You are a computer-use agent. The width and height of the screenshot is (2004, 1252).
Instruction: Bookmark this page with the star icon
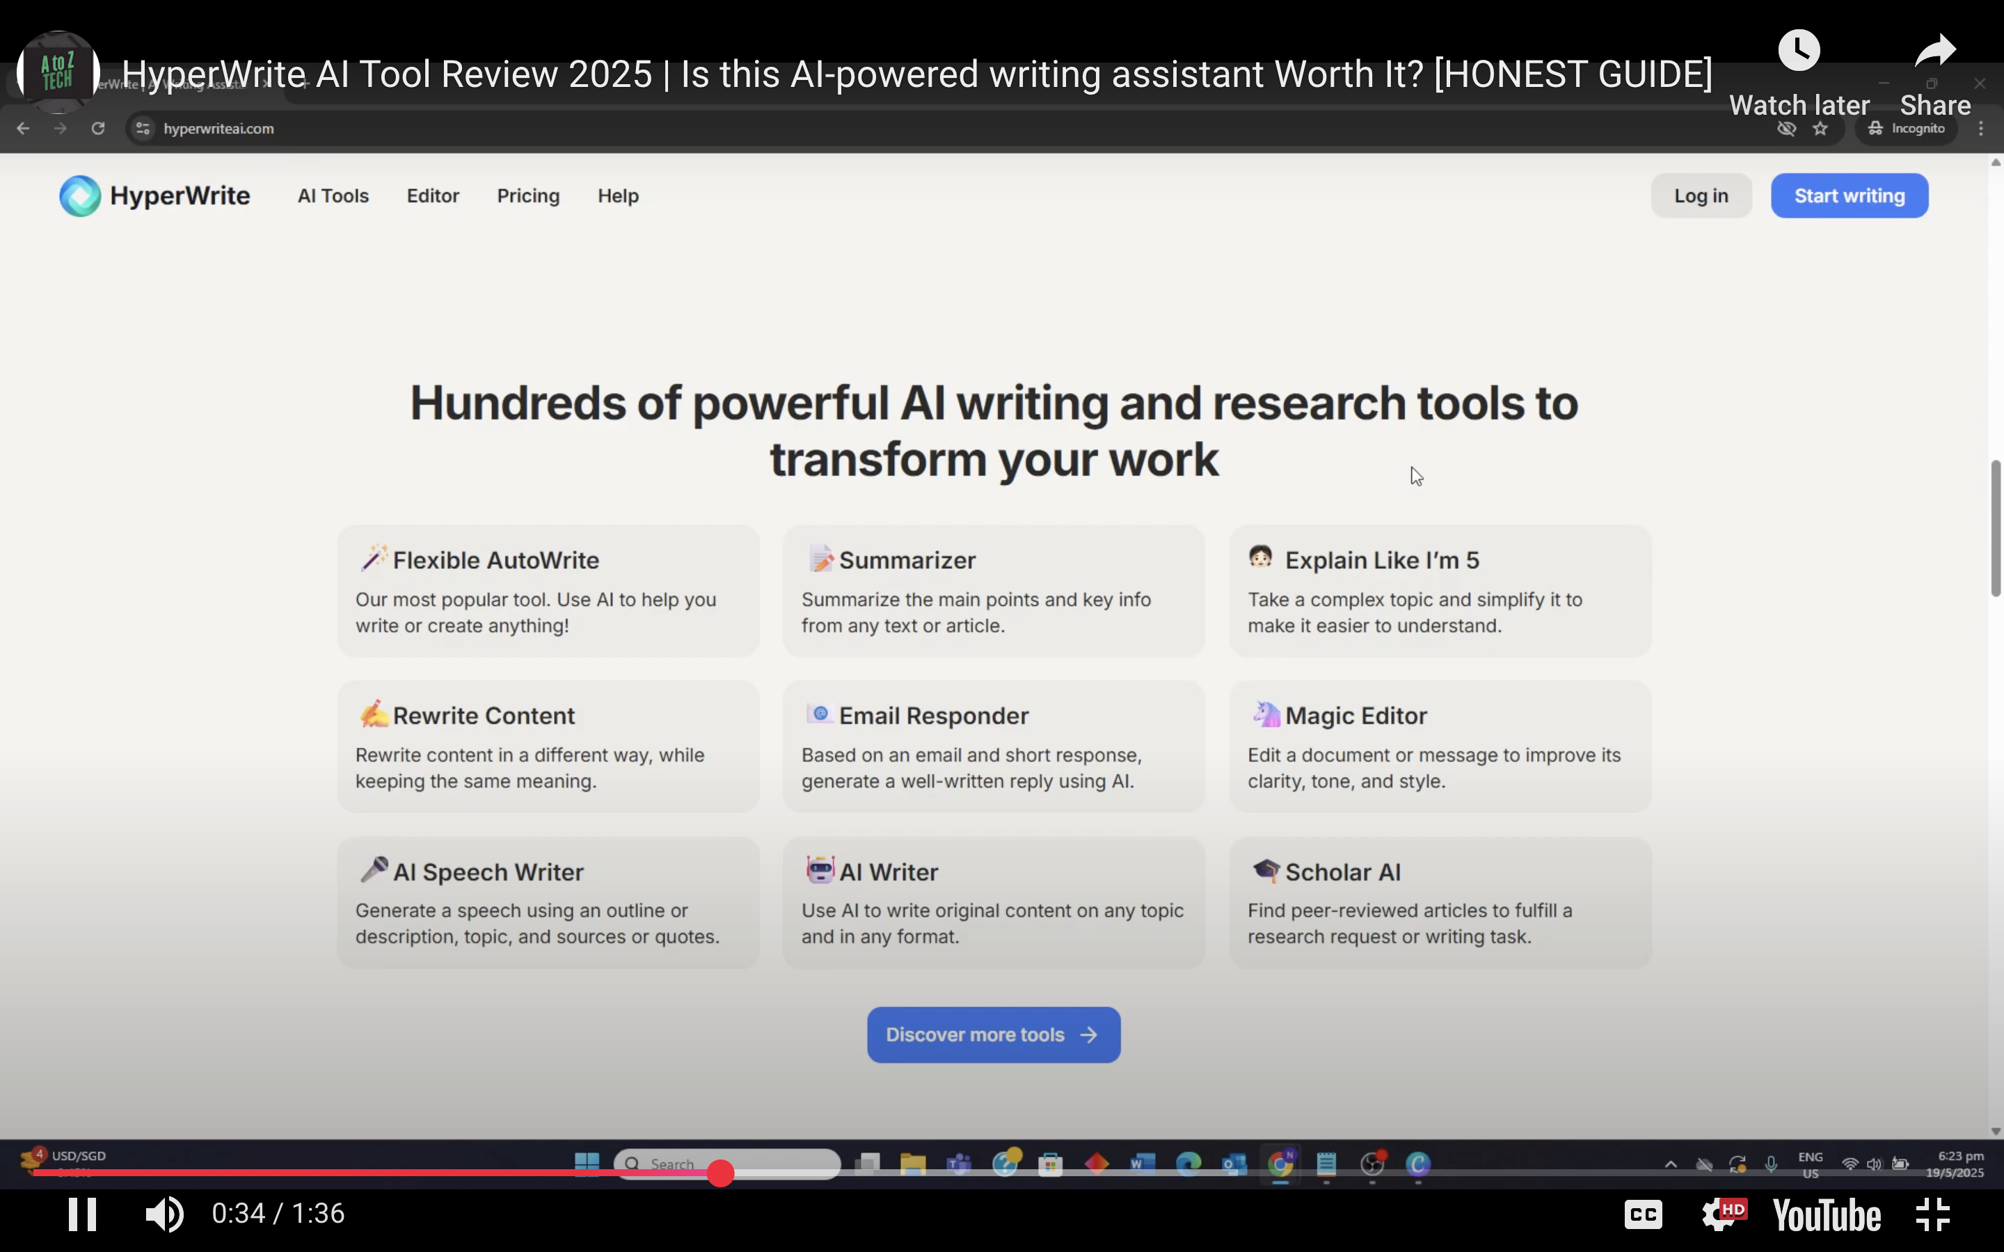[x=1820, y=129]
